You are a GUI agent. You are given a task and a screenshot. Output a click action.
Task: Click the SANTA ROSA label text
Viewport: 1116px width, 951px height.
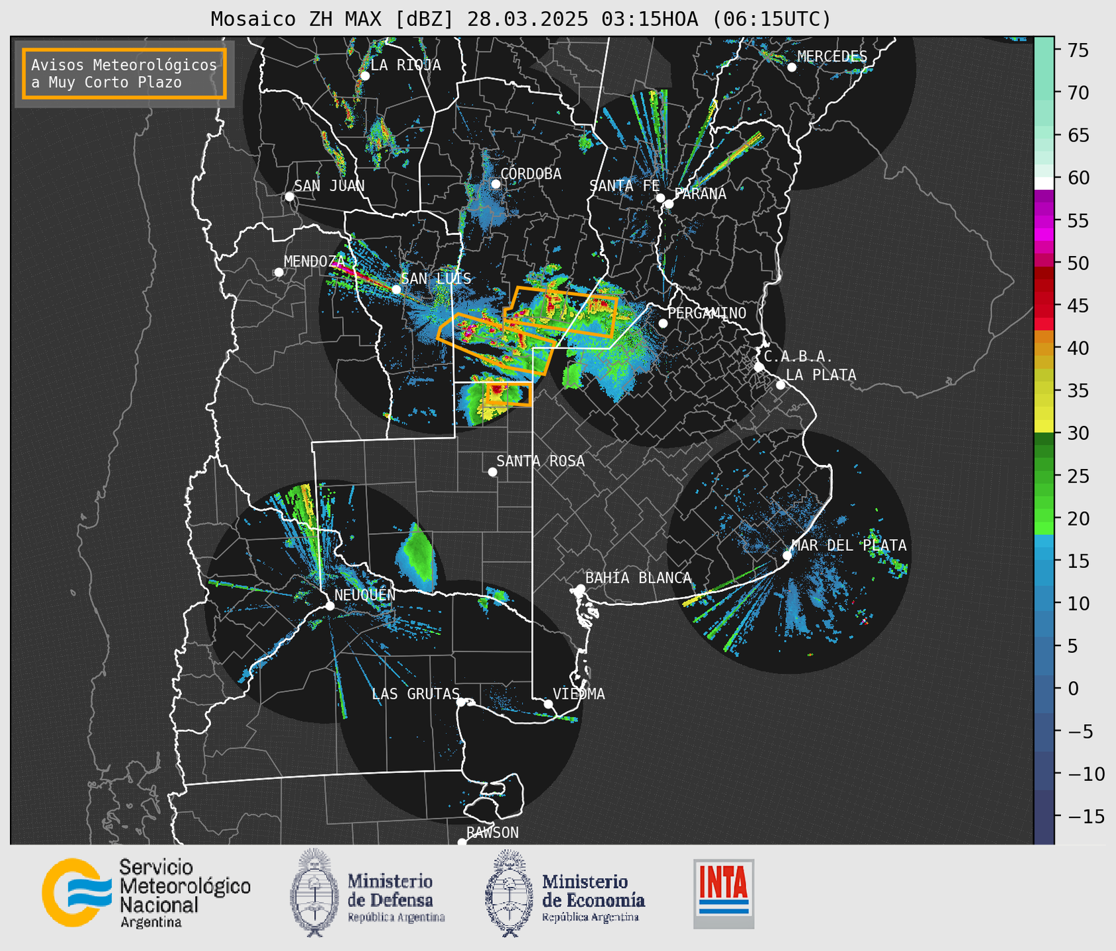pos(540,461)
